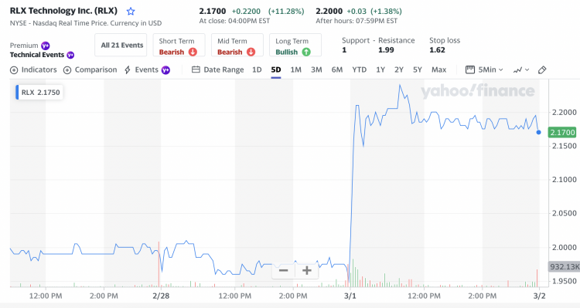Image resolution: width=580 pixels, height=308 pixels.
Task: Select the 1D range tab
Action: click(x=257, y=69)
